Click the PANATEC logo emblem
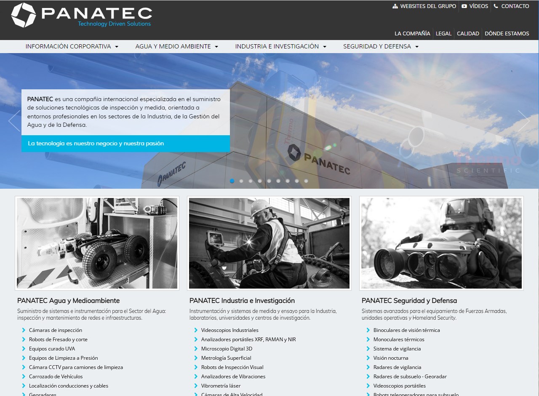The height and width of the screenshot is (396, 539). coord(24,15)
